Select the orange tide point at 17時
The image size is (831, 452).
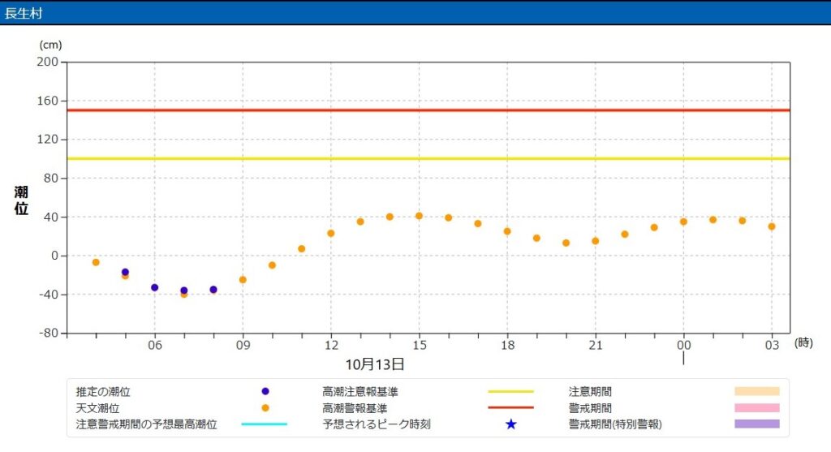(x=478, y=224)
